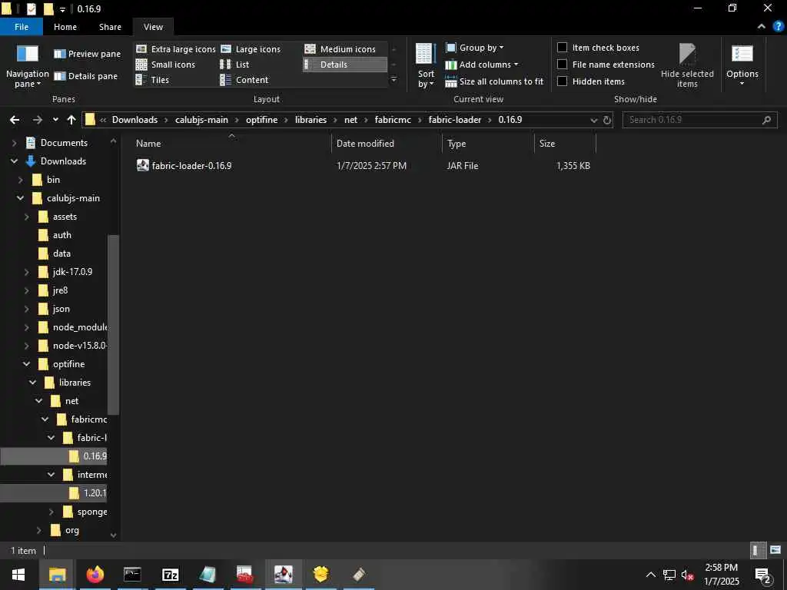787x590 pixels.
Task: Open the notification center
Action: pos(762,575)
